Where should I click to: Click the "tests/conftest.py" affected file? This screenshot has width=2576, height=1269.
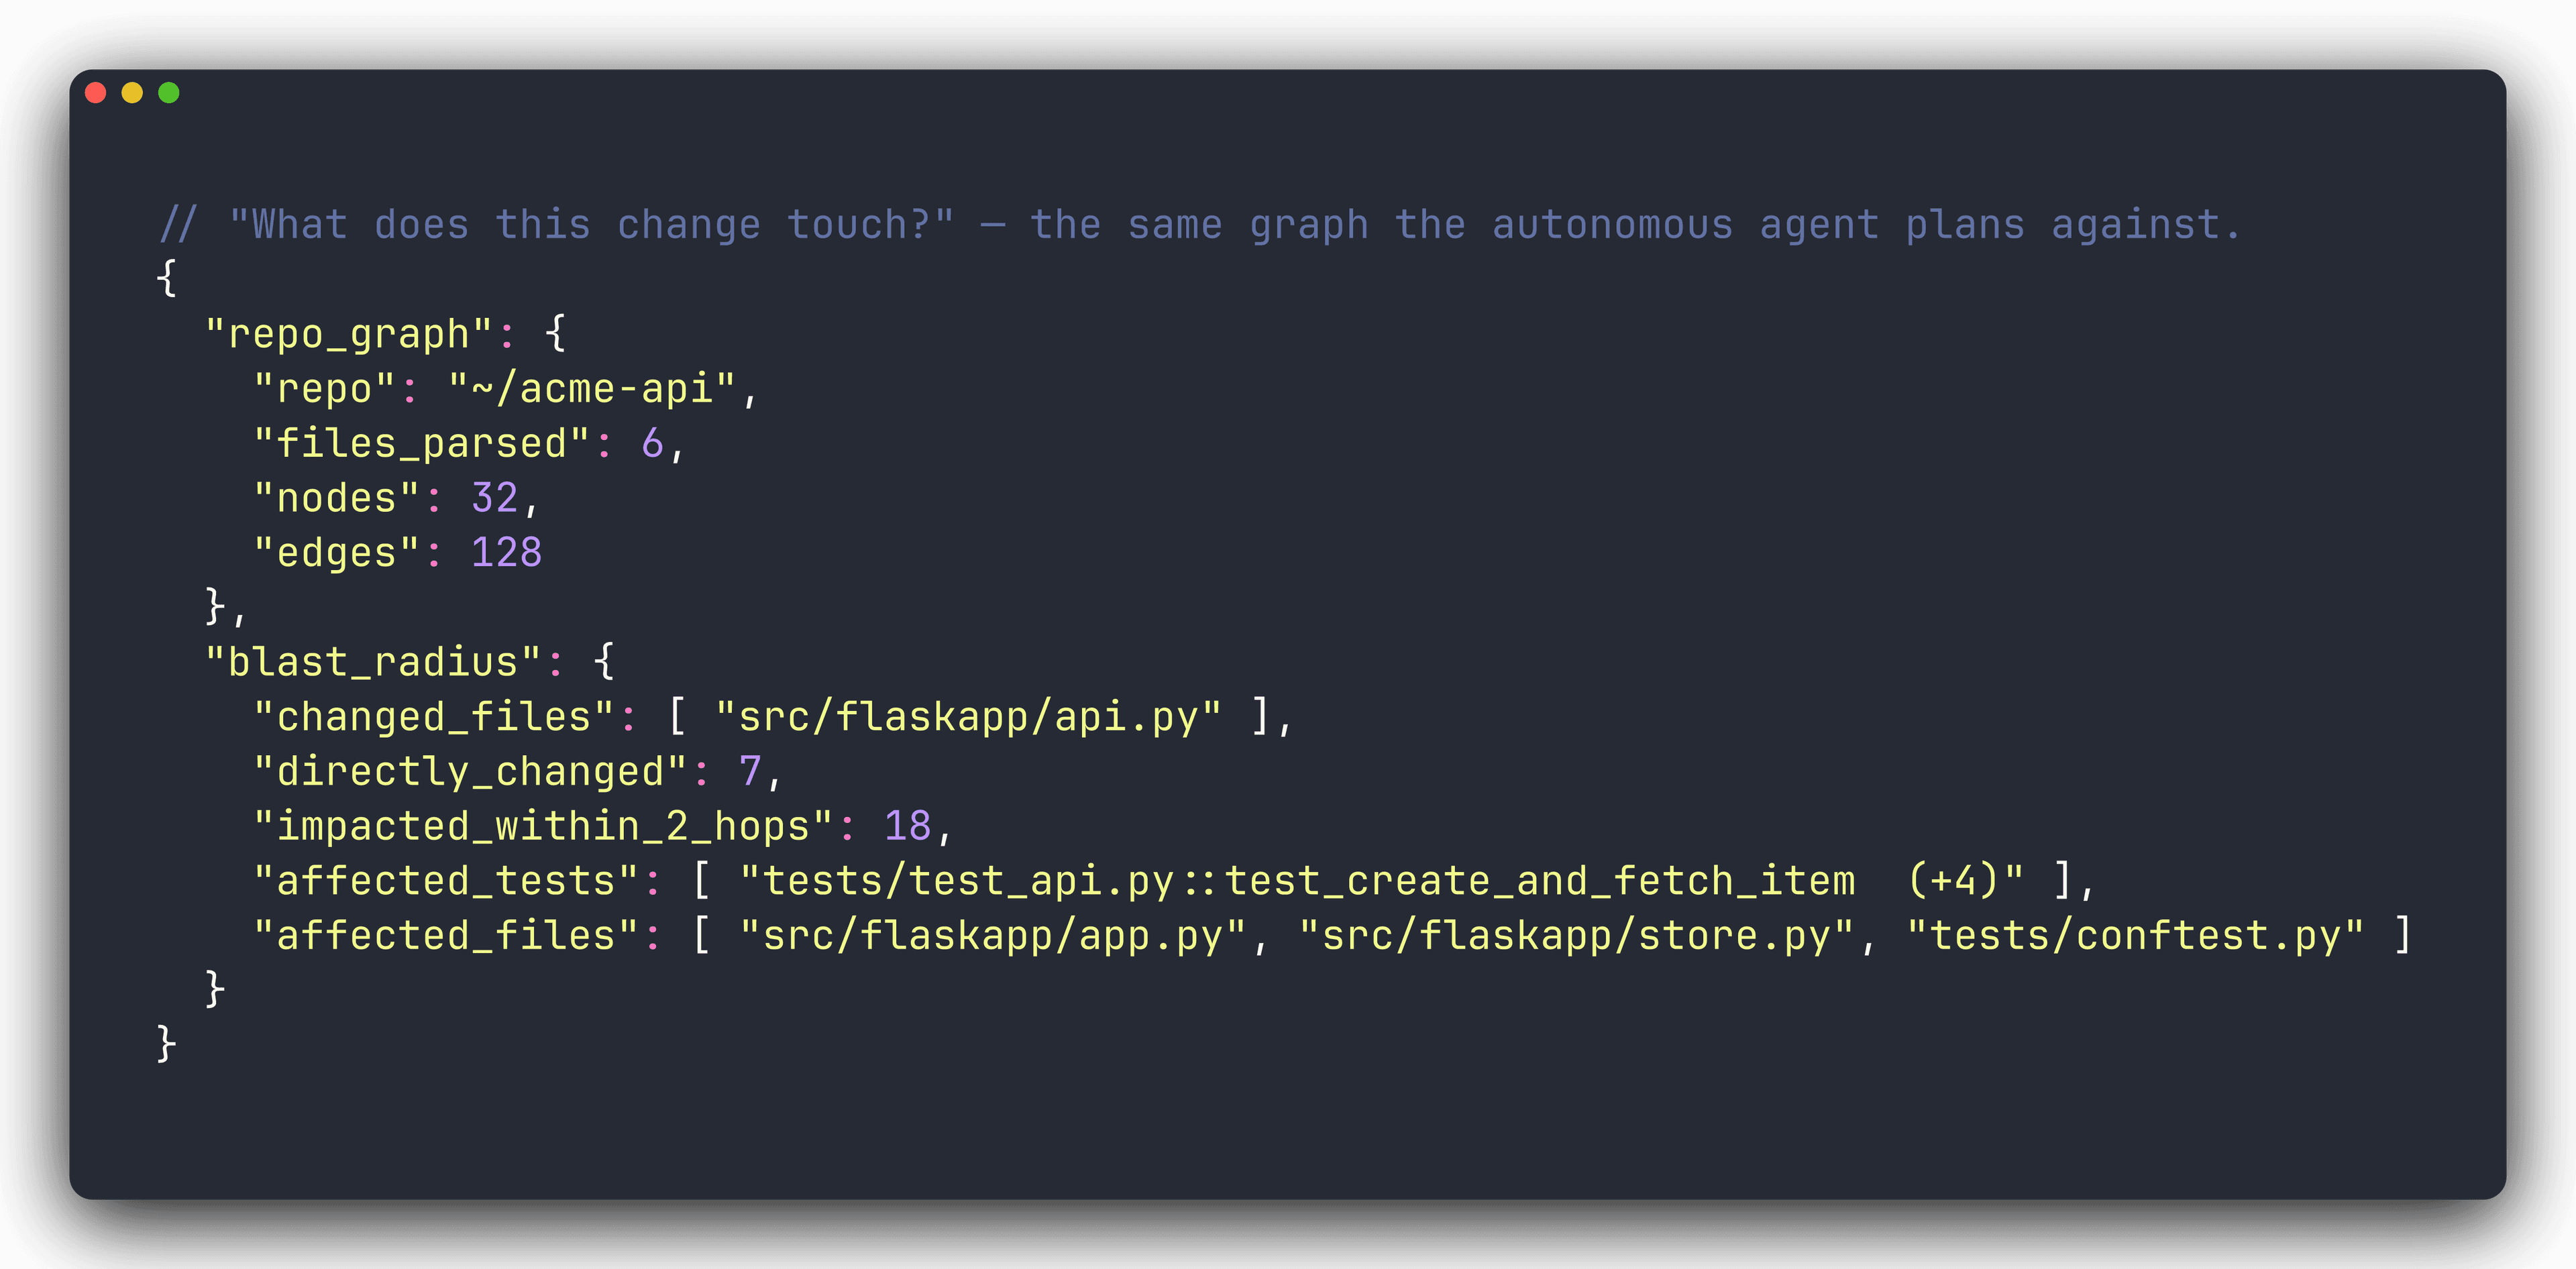coord(2136,936)
